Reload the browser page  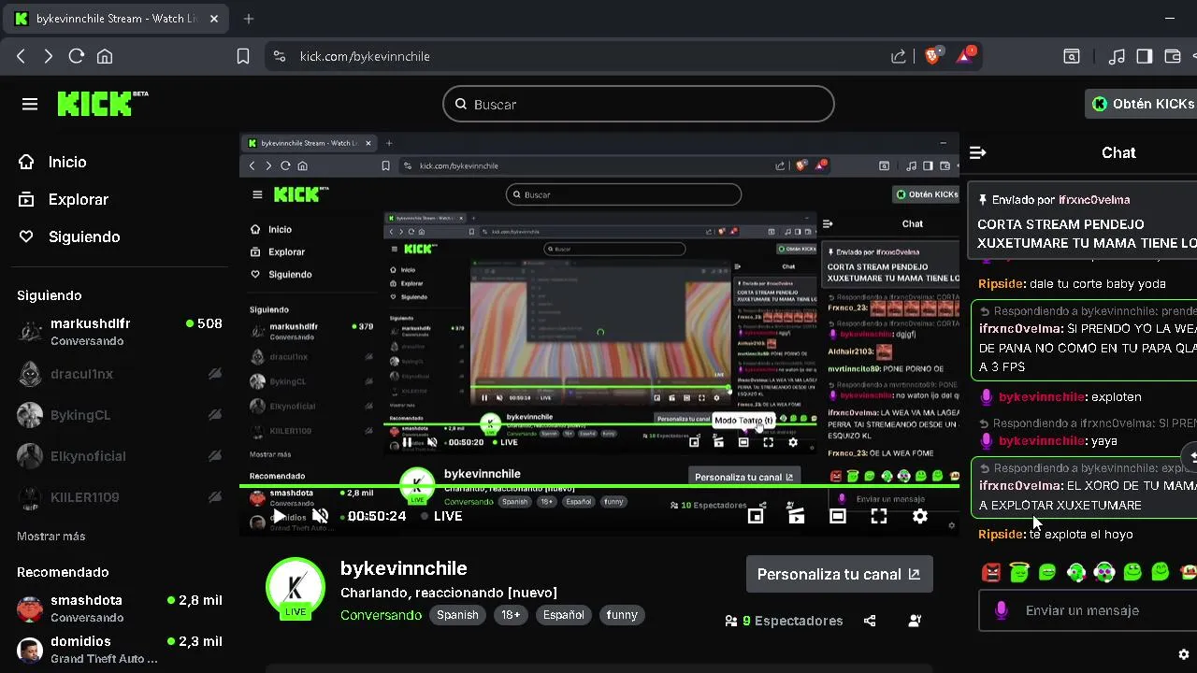pyautogui.click(x=77, y=56)
